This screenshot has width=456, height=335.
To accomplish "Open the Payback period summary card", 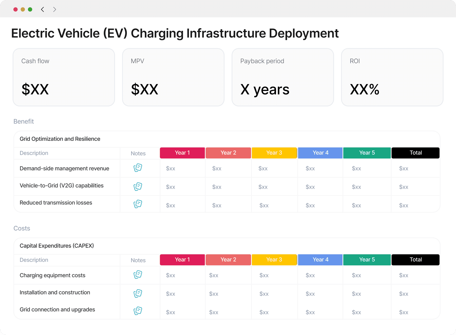I will [x=283, y=77].
